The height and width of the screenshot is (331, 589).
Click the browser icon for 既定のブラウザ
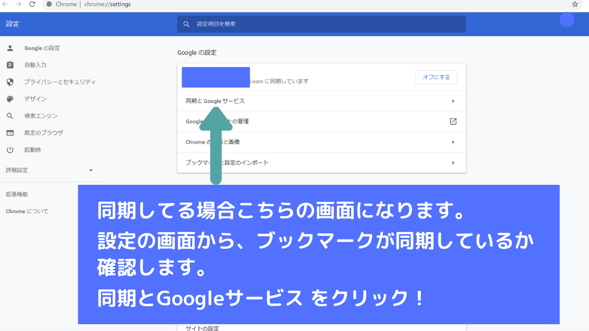pyautogui.click(x=10, y=133)
